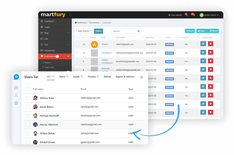Open the System Admin account dropdown
234x155 pixels.
(209, 15)
